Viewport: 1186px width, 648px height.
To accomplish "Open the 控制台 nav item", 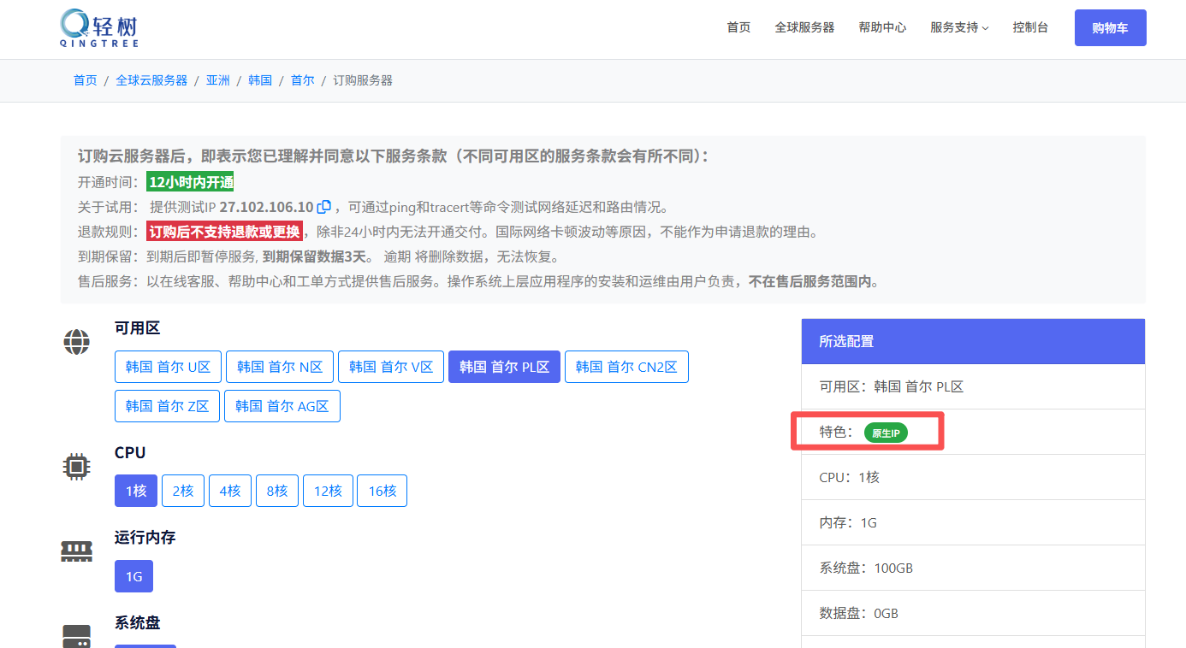I will (1030, 27).
